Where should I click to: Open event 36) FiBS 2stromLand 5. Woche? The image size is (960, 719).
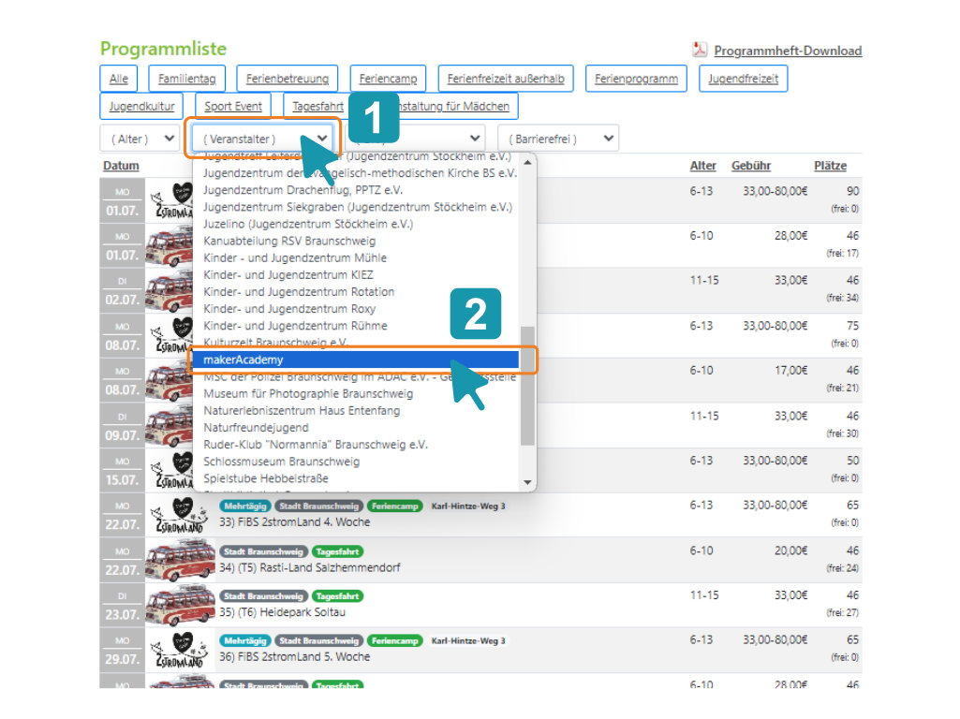[x=294, y=657]
